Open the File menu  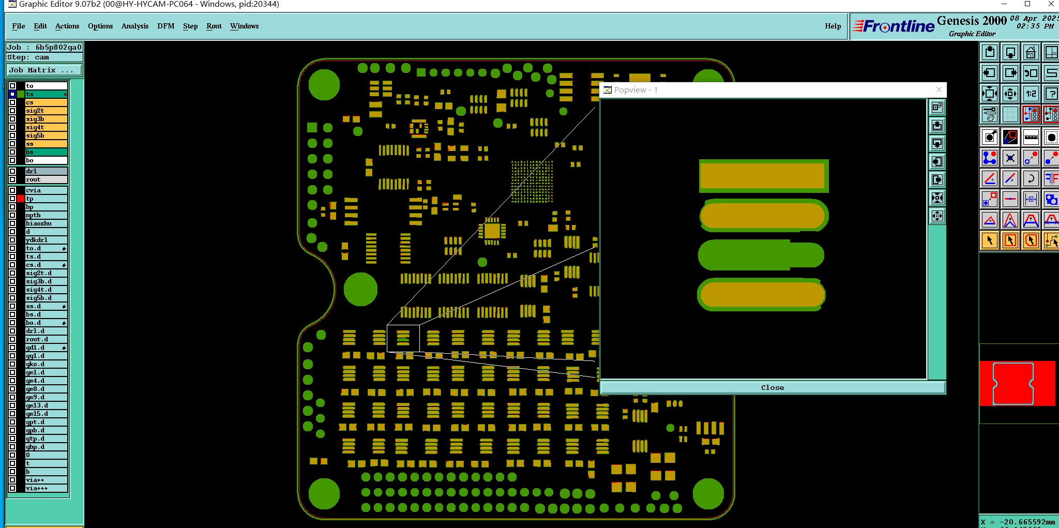tap(19, 26)
